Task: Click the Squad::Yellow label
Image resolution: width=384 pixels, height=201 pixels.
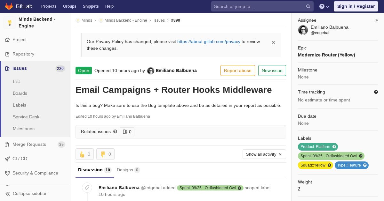Action: (313, 165)
